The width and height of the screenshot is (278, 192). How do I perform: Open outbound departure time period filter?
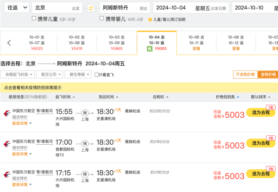(18, 74)
